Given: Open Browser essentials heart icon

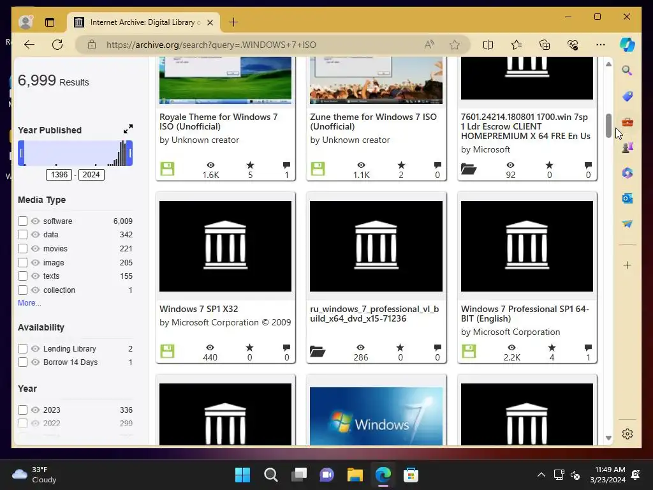Looking at the screenshot, I should [573, 45].
